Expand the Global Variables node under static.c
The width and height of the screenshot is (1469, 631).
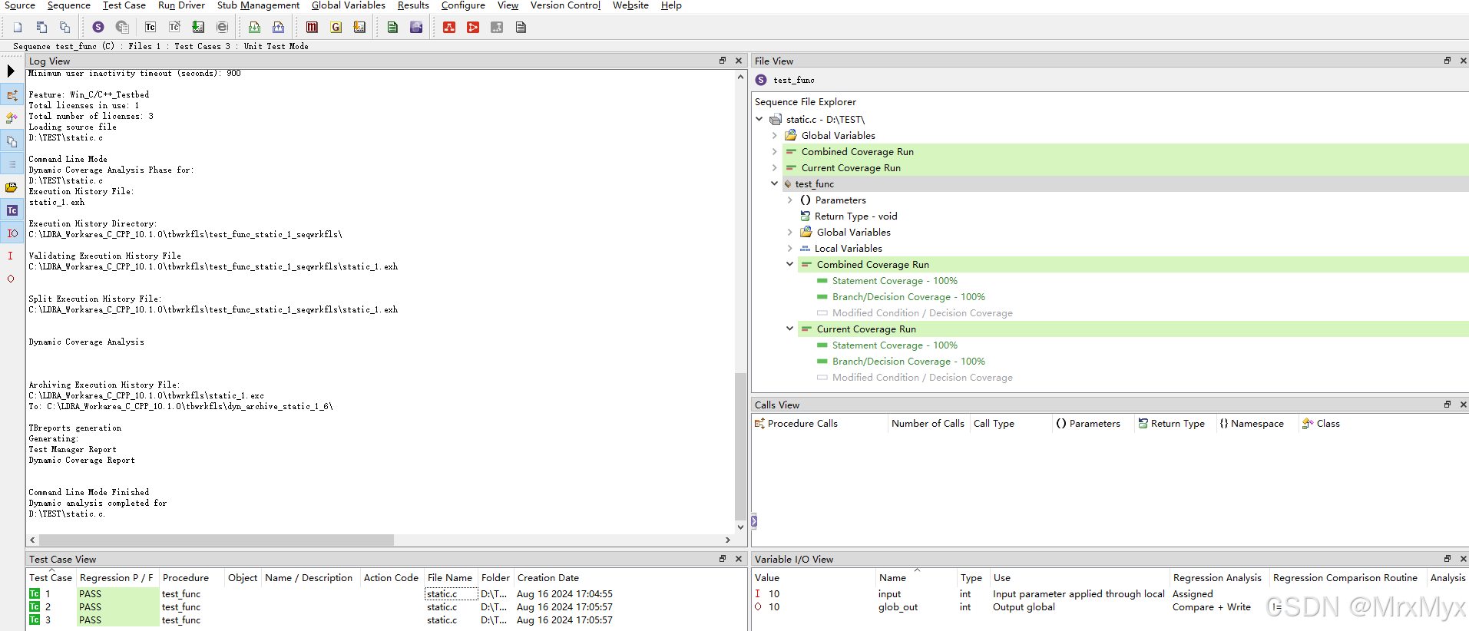point(774,136)
